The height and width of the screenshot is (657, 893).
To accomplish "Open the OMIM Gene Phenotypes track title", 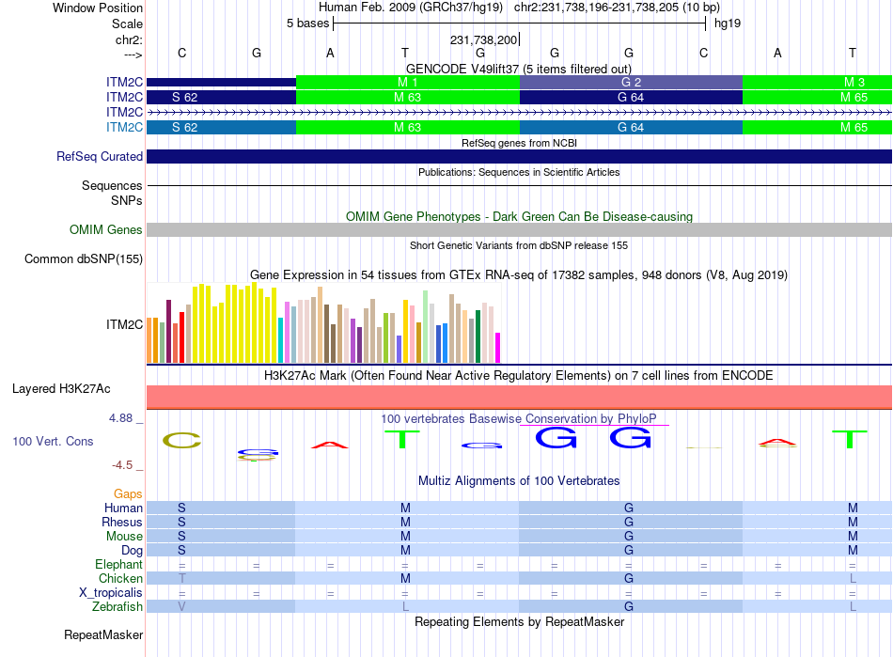I will pos(519,216).
